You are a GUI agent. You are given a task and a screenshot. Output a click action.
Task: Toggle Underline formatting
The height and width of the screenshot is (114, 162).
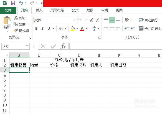[x=49, y=29]
